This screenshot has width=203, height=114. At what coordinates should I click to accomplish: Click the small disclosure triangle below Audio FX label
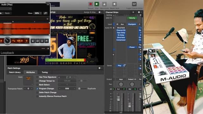coord(114,55)
